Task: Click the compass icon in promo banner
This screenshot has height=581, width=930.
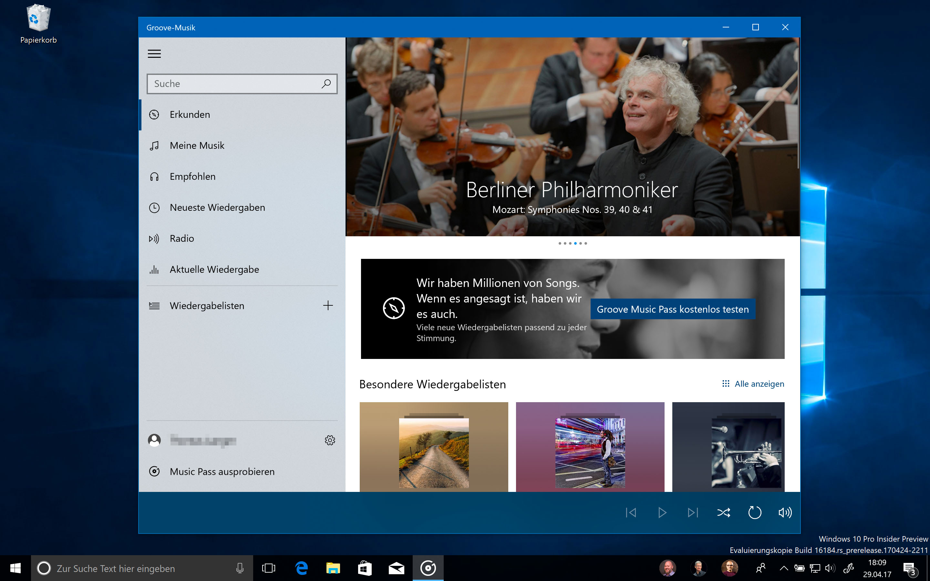Action: tap(394, 308)
